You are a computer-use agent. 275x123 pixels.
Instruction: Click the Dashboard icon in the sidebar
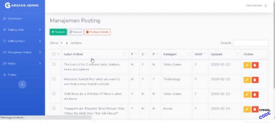pyautogui.click(x=5, y=19)
